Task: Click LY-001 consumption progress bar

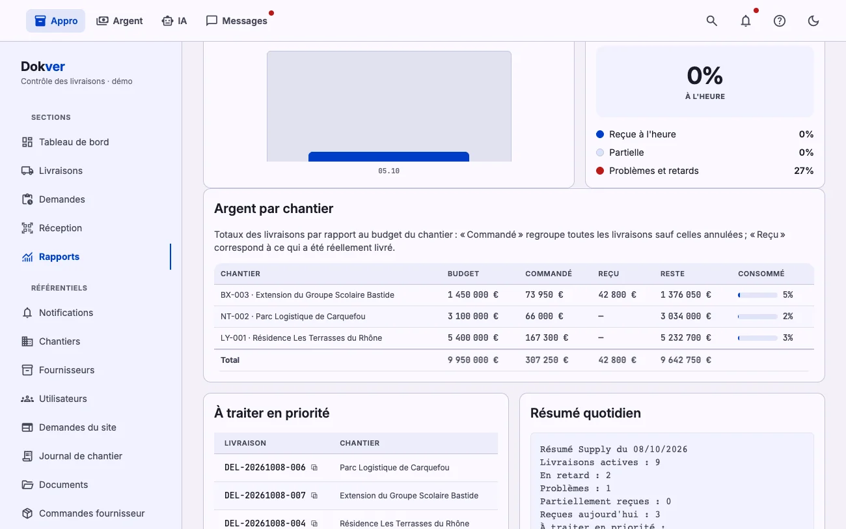Action: (x=757, y=338)
